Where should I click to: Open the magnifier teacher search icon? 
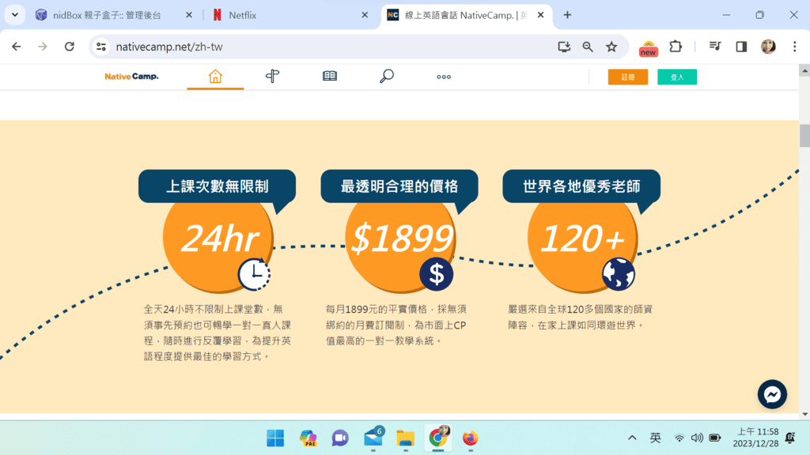pos(386,77)
